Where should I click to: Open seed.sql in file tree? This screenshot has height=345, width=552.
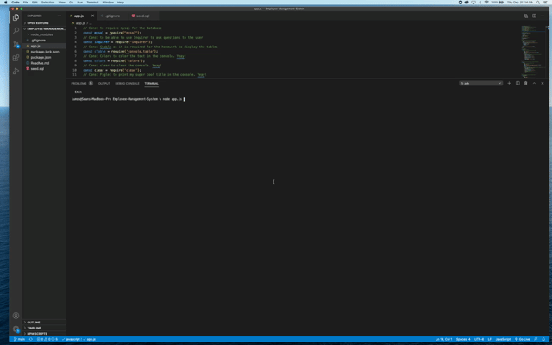pyautogui.click(x=44, y=69)
